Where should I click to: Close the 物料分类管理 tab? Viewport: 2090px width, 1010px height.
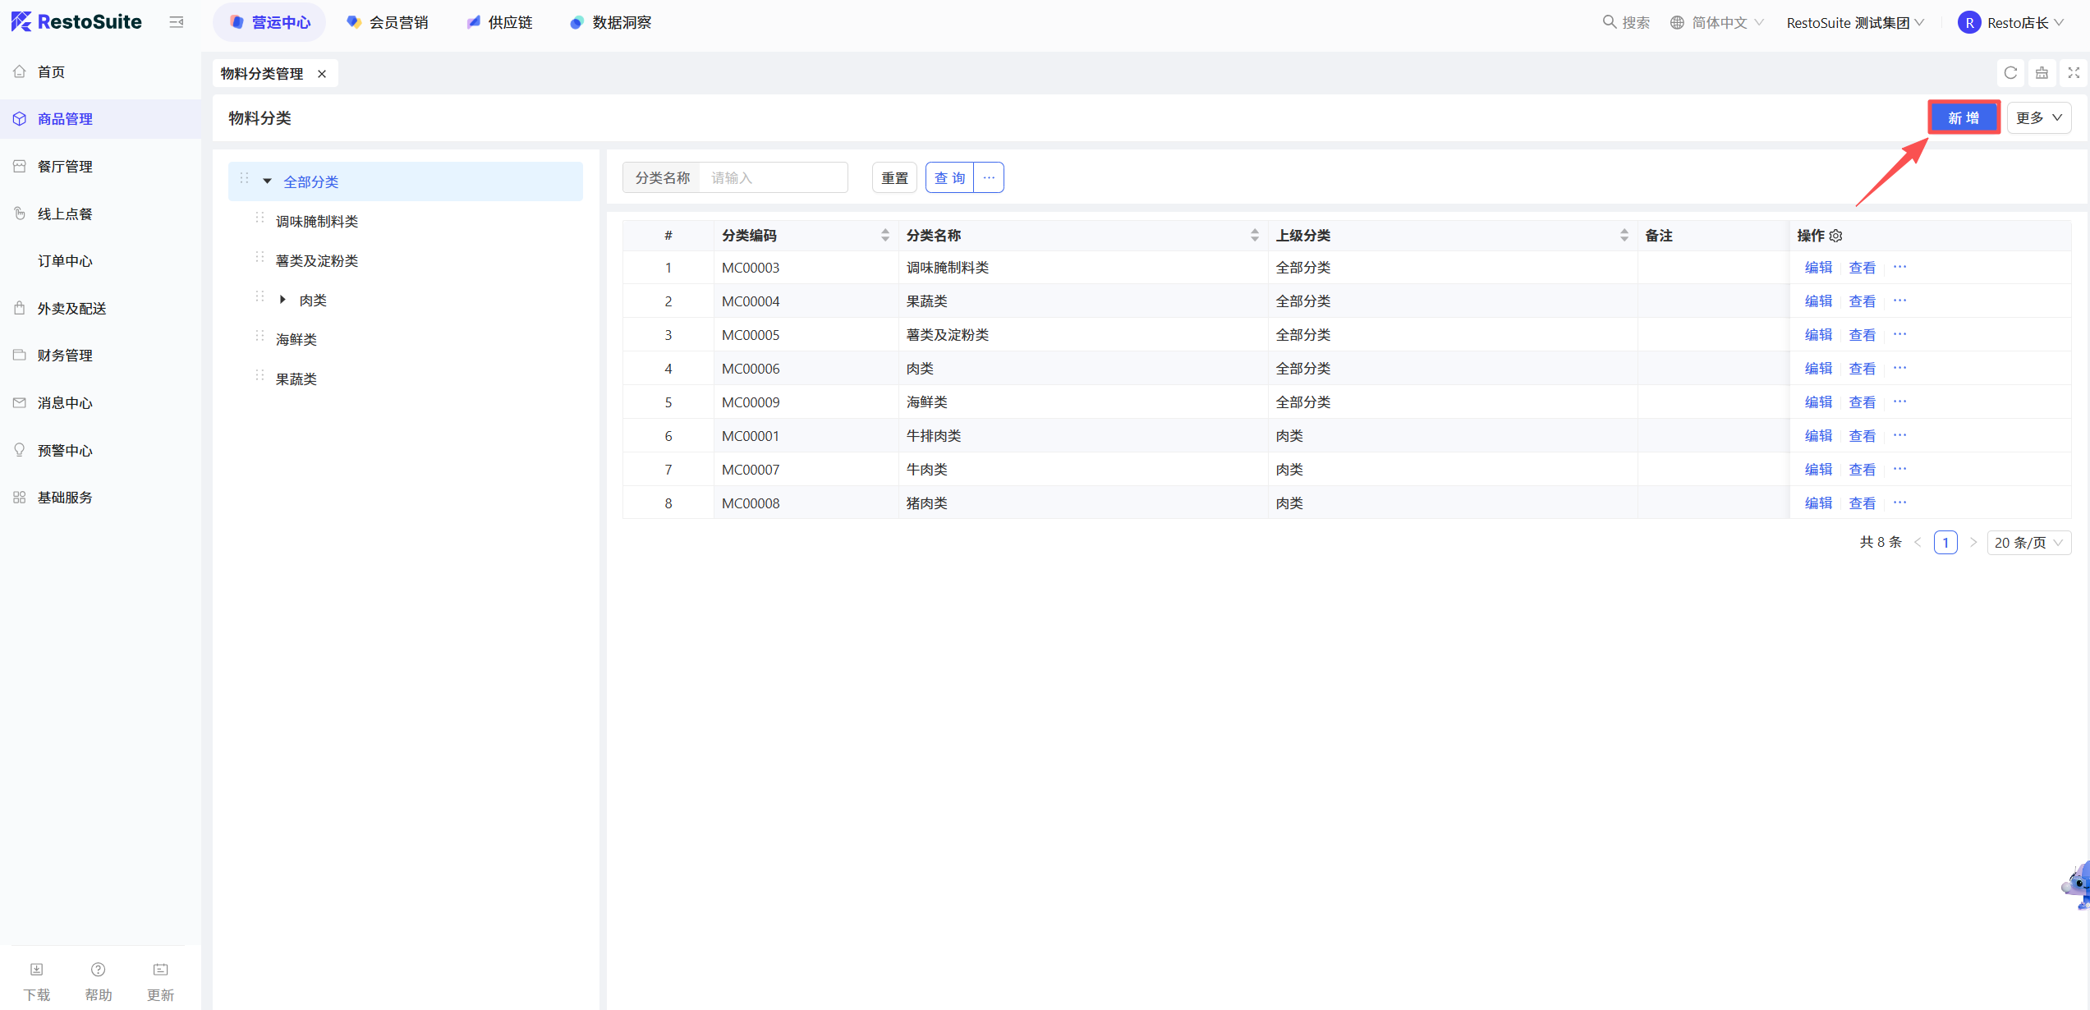click(x=322, y=74)
